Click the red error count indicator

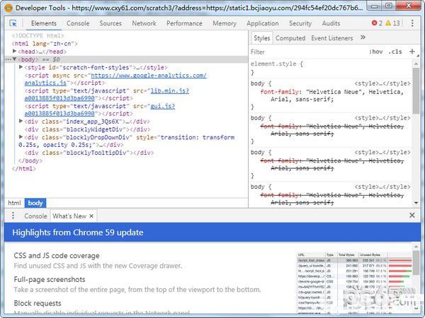click(377, 23)
